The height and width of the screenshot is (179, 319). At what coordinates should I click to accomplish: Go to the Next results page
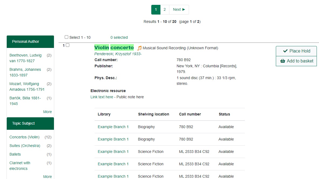pyautogui.click(x=179, y=10)
